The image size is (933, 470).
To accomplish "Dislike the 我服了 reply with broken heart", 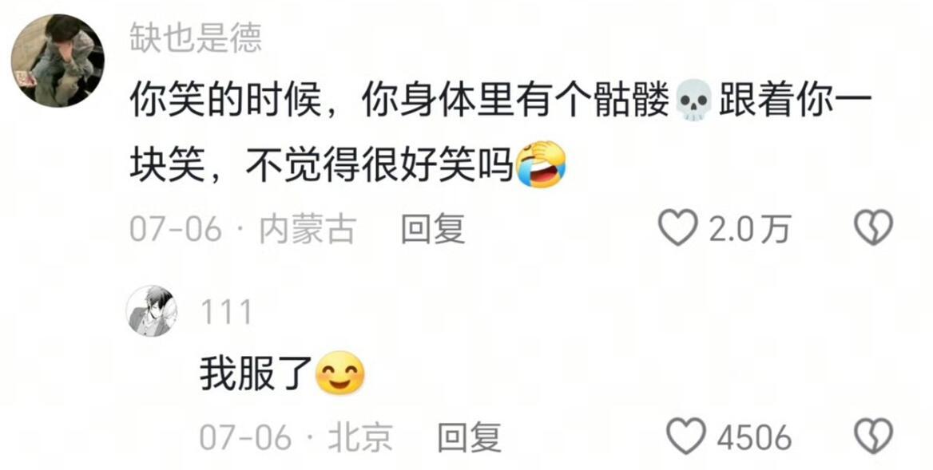I will coord(873,436).
